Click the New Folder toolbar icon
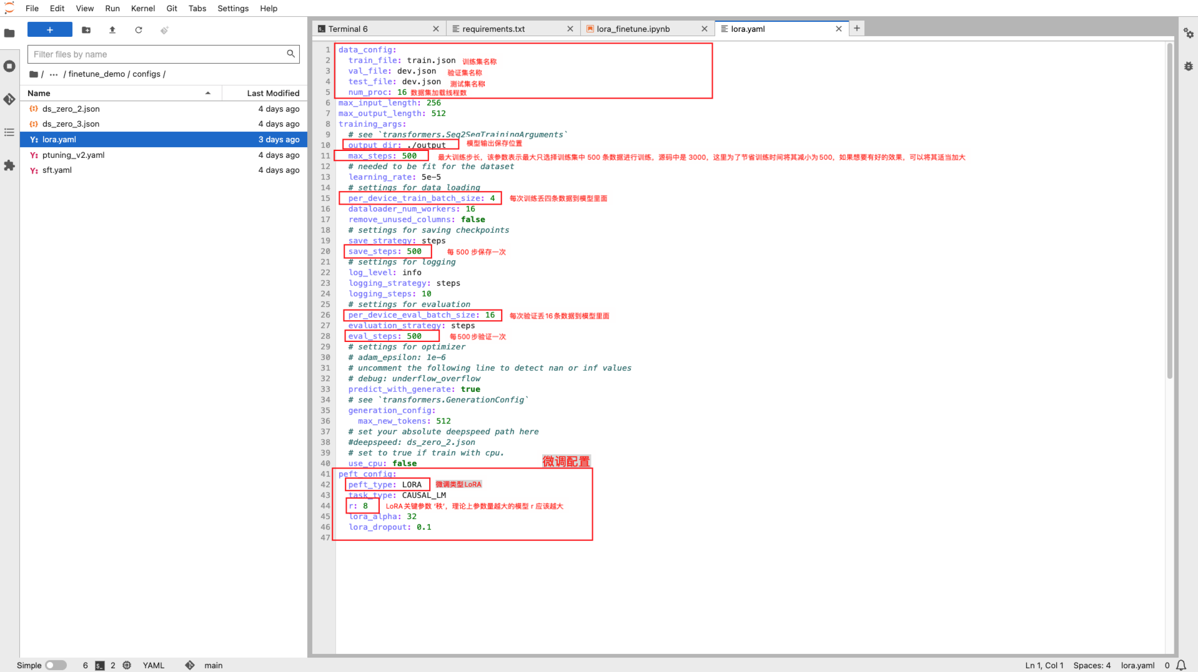 pyautogui.click(x=86, y=30)
